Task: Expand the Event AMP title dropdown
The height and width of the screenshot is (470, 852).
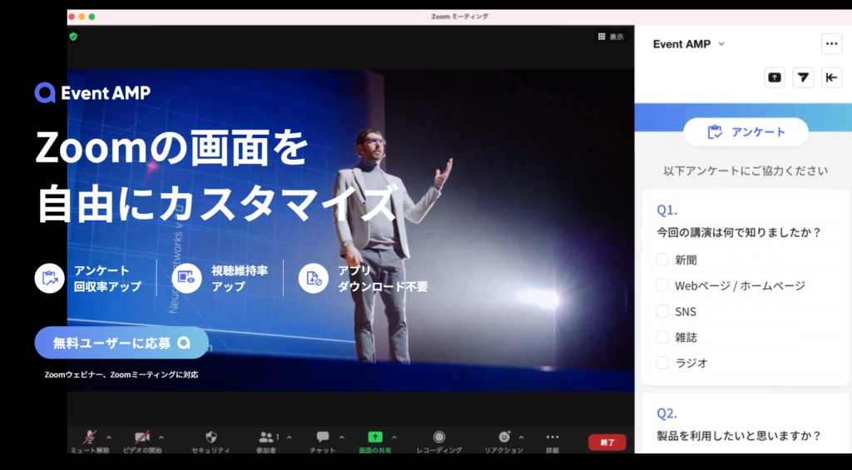Action: [x=721, y=44]
